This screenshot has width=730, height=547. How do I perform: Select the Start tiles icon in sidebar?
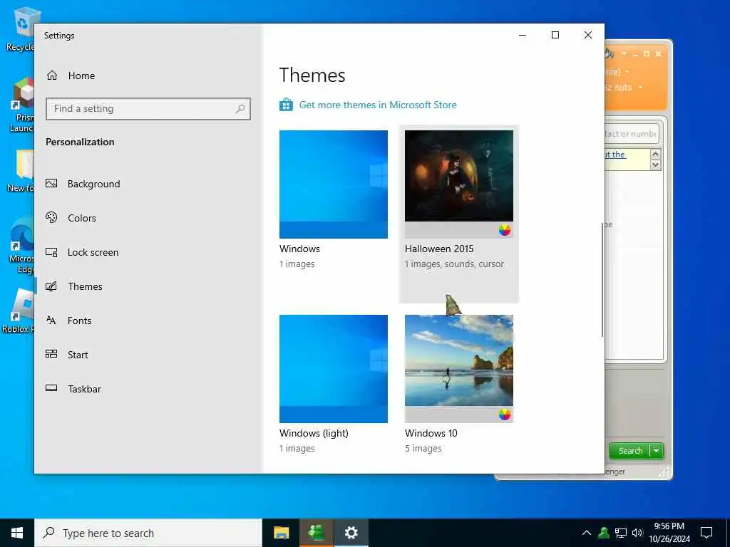[x=51, y=355]
